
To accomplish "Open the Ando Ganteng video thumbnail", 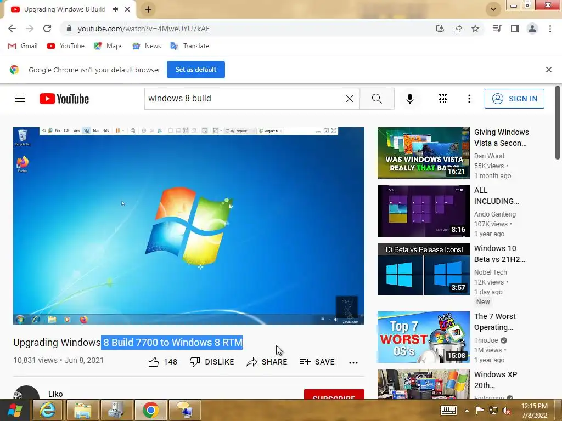I will (x=423, y=211).
